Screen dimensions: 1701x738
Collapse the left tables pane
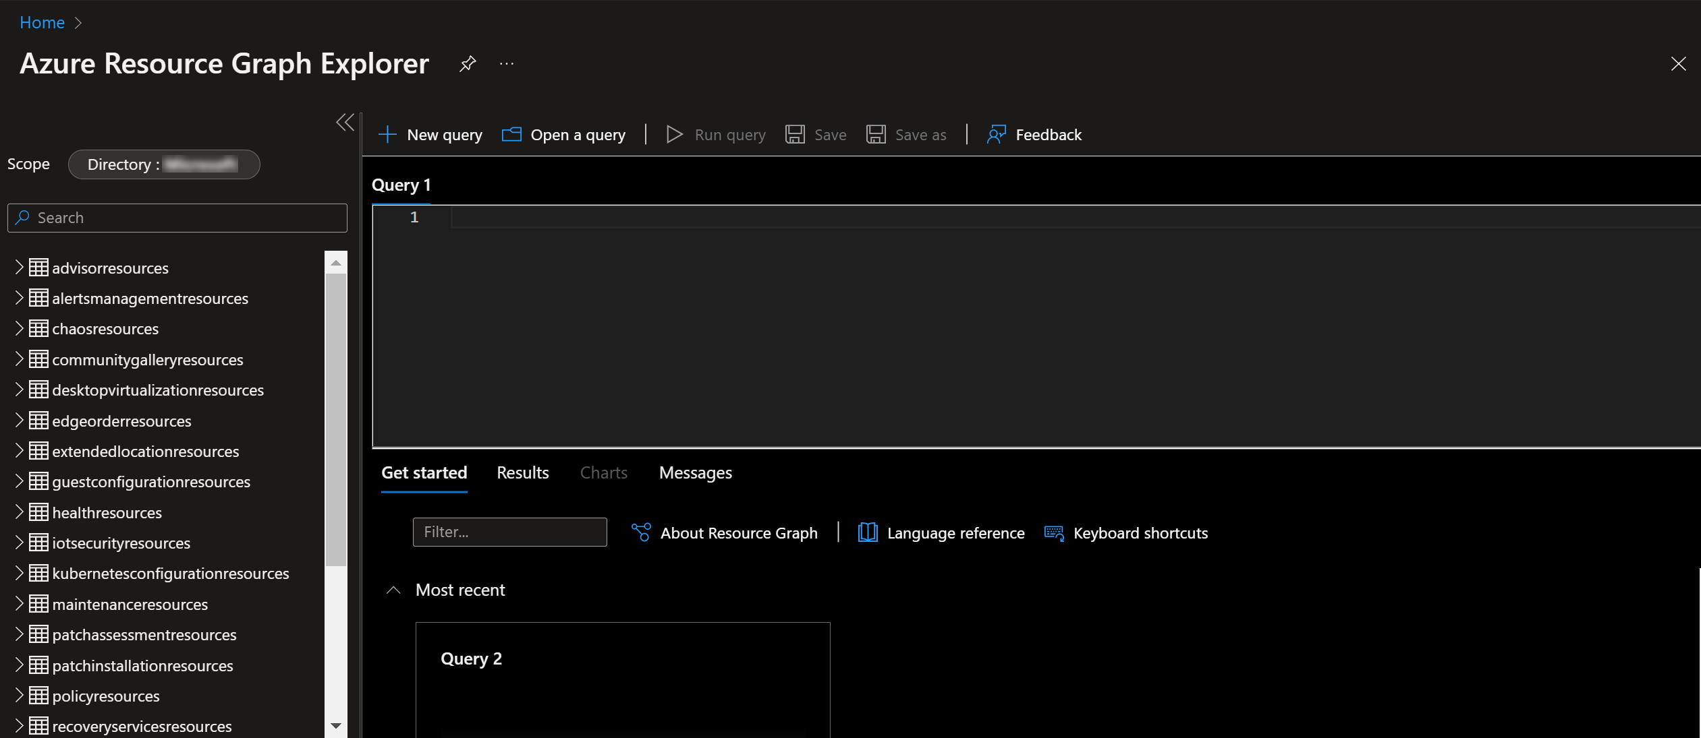[x=345, y=122]
